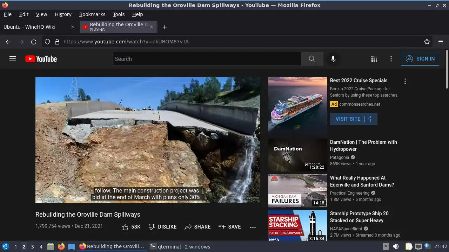
Task: Click the Starship Stacking thumbnail
Action: [298, 225]
